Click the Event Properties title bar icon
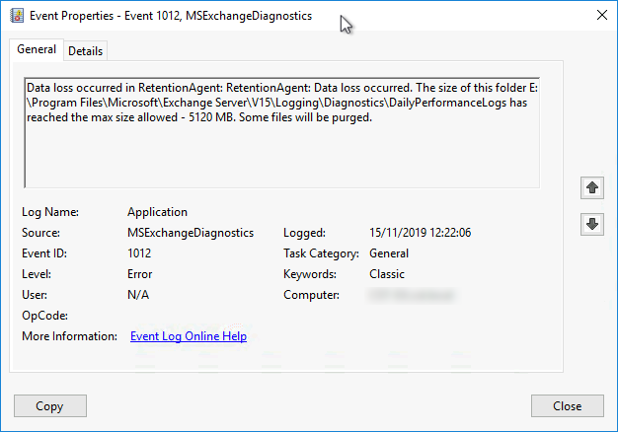This screenshot has height=432, width=618. coord(17,16)
